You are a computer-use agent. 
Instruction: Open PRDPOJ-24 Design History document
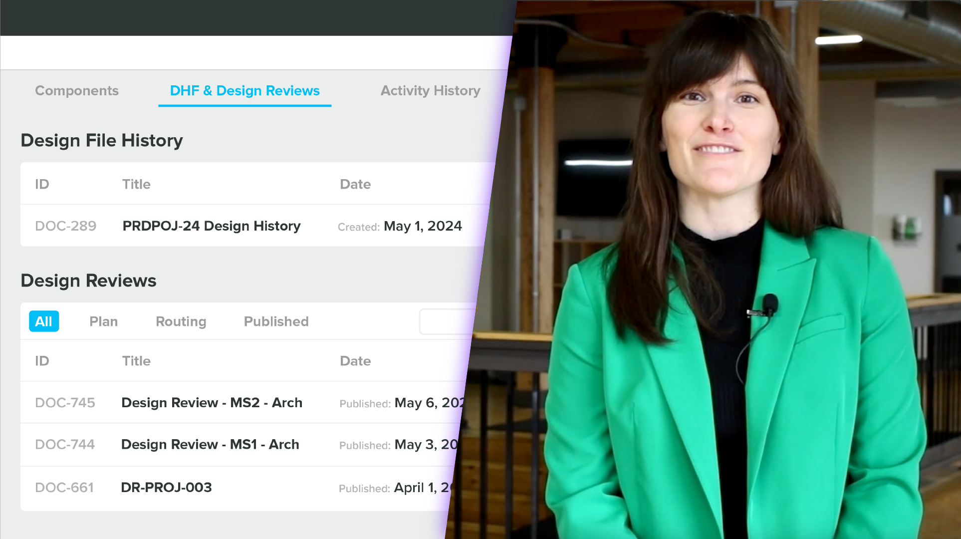tap(212, 226)
